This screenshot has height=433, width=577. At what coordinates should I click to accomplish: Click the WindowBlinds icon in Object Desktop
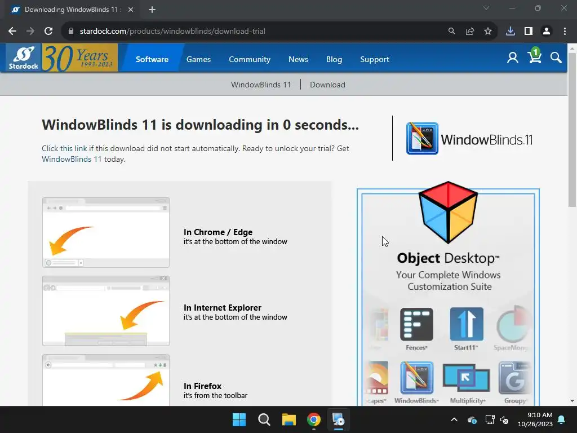click(416, 378)
